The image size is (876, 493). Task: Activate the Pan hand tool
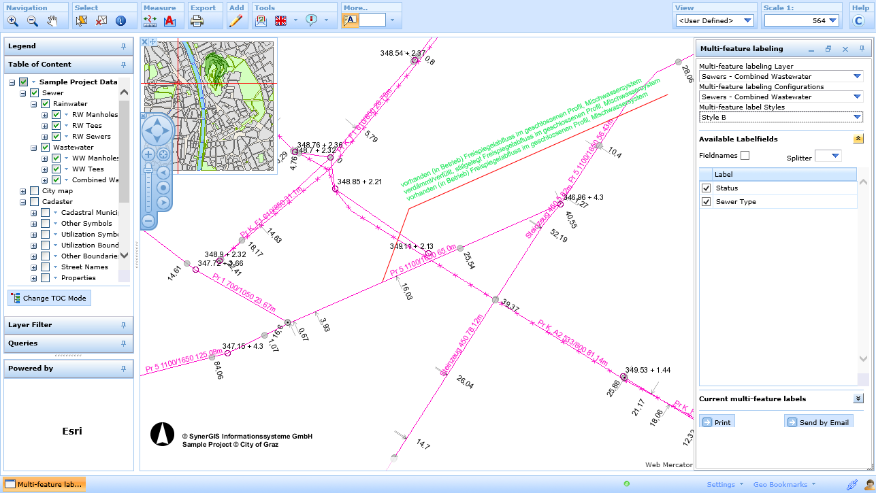pyautogui.click(x=52, y=21)
